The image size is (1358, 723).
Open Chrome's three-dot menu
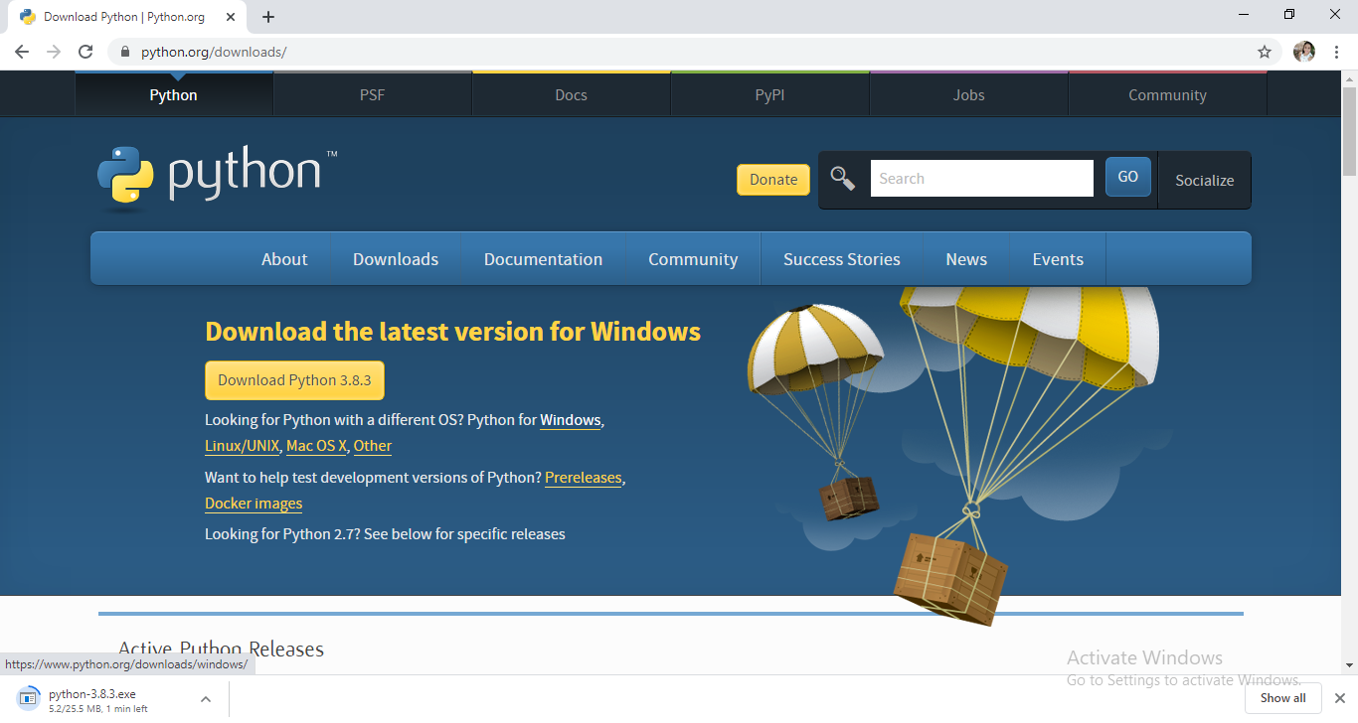[1336, 52]
